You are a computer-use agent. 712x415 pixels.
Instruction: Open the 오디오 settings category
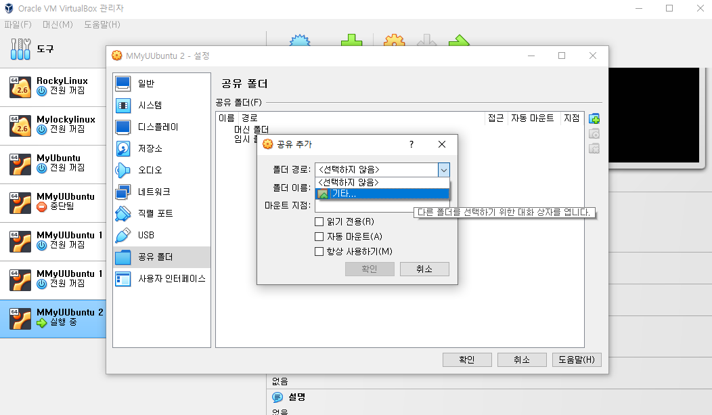[x=162, y=171]
